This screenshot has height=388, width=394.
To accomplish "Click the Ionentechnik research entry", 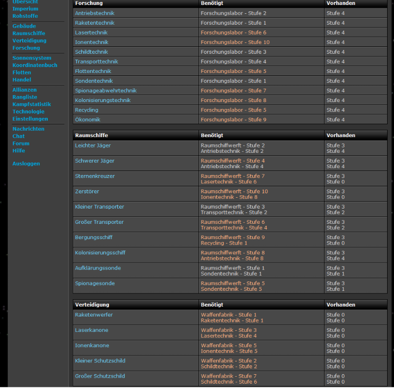I will (92, 42).
